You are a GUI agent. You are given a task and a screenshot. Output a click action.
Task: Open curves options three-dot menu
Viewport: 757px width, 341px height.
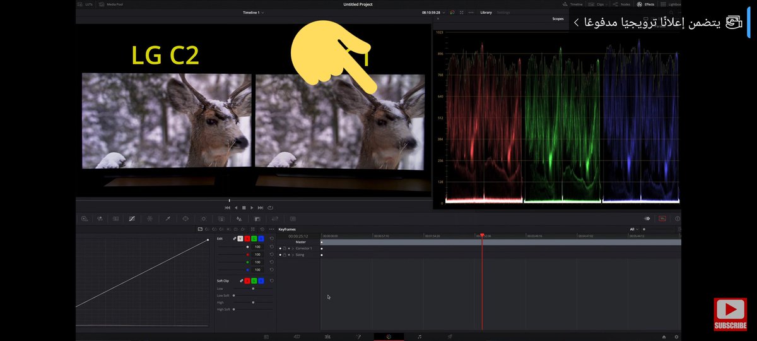click(x=272, y=229)
